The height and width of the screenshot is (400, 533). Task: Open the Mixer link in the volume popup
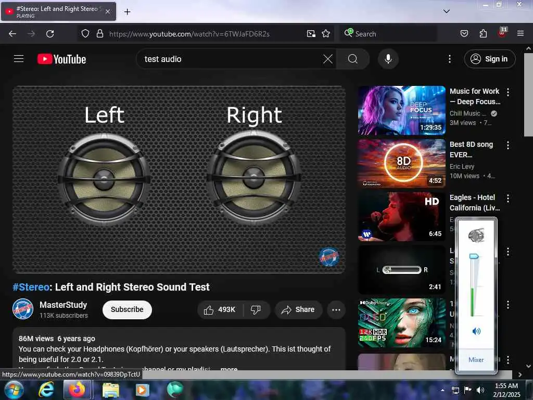coord(476,360)
